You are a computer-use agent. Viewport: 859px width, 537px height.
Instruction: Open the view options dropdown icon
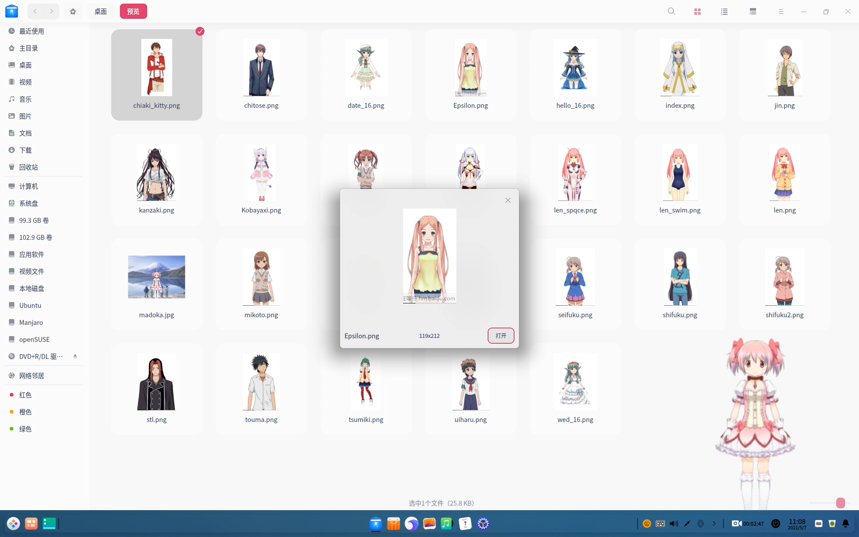point(753,12)
